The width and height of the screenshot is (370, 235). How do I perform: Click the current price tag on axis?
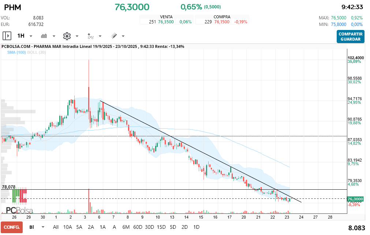tap(355, 199)
